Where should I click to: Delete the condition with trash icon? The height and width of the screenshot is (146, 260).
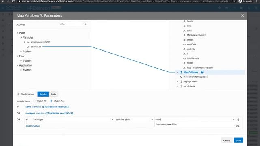click(238, 120)
